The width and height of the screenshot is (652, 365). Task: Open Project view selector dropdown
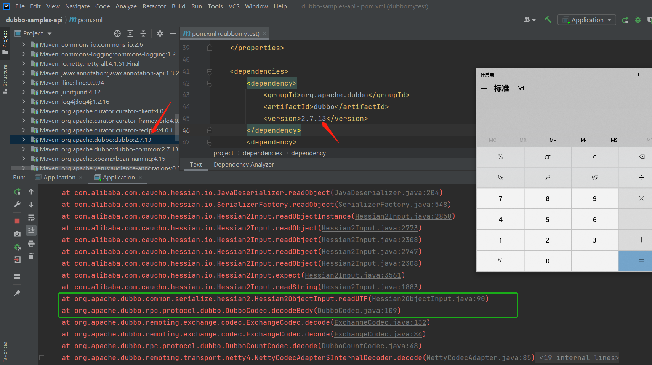coord(33,33)
